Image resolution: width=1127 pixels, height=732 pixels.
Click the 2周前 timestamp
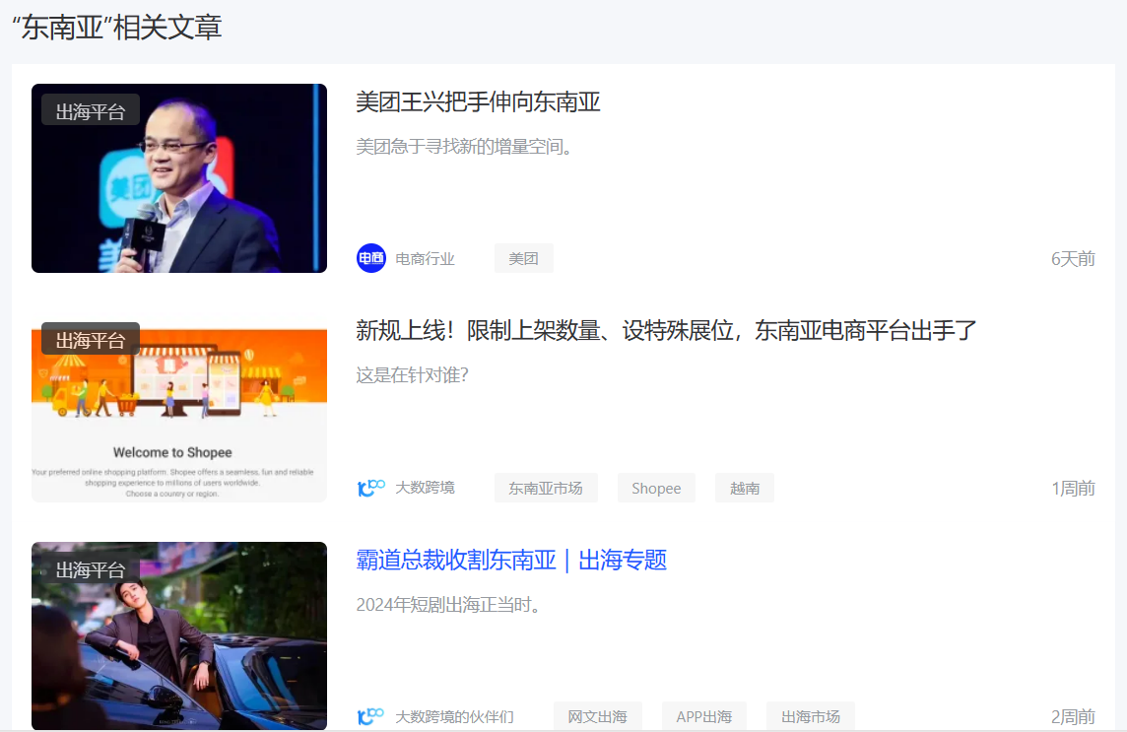(x=1073, y=716)
